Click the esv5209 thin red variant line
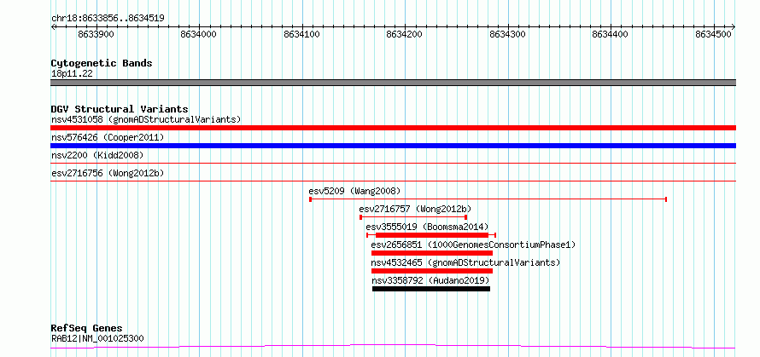760x357 pixels. click(488, 199)
